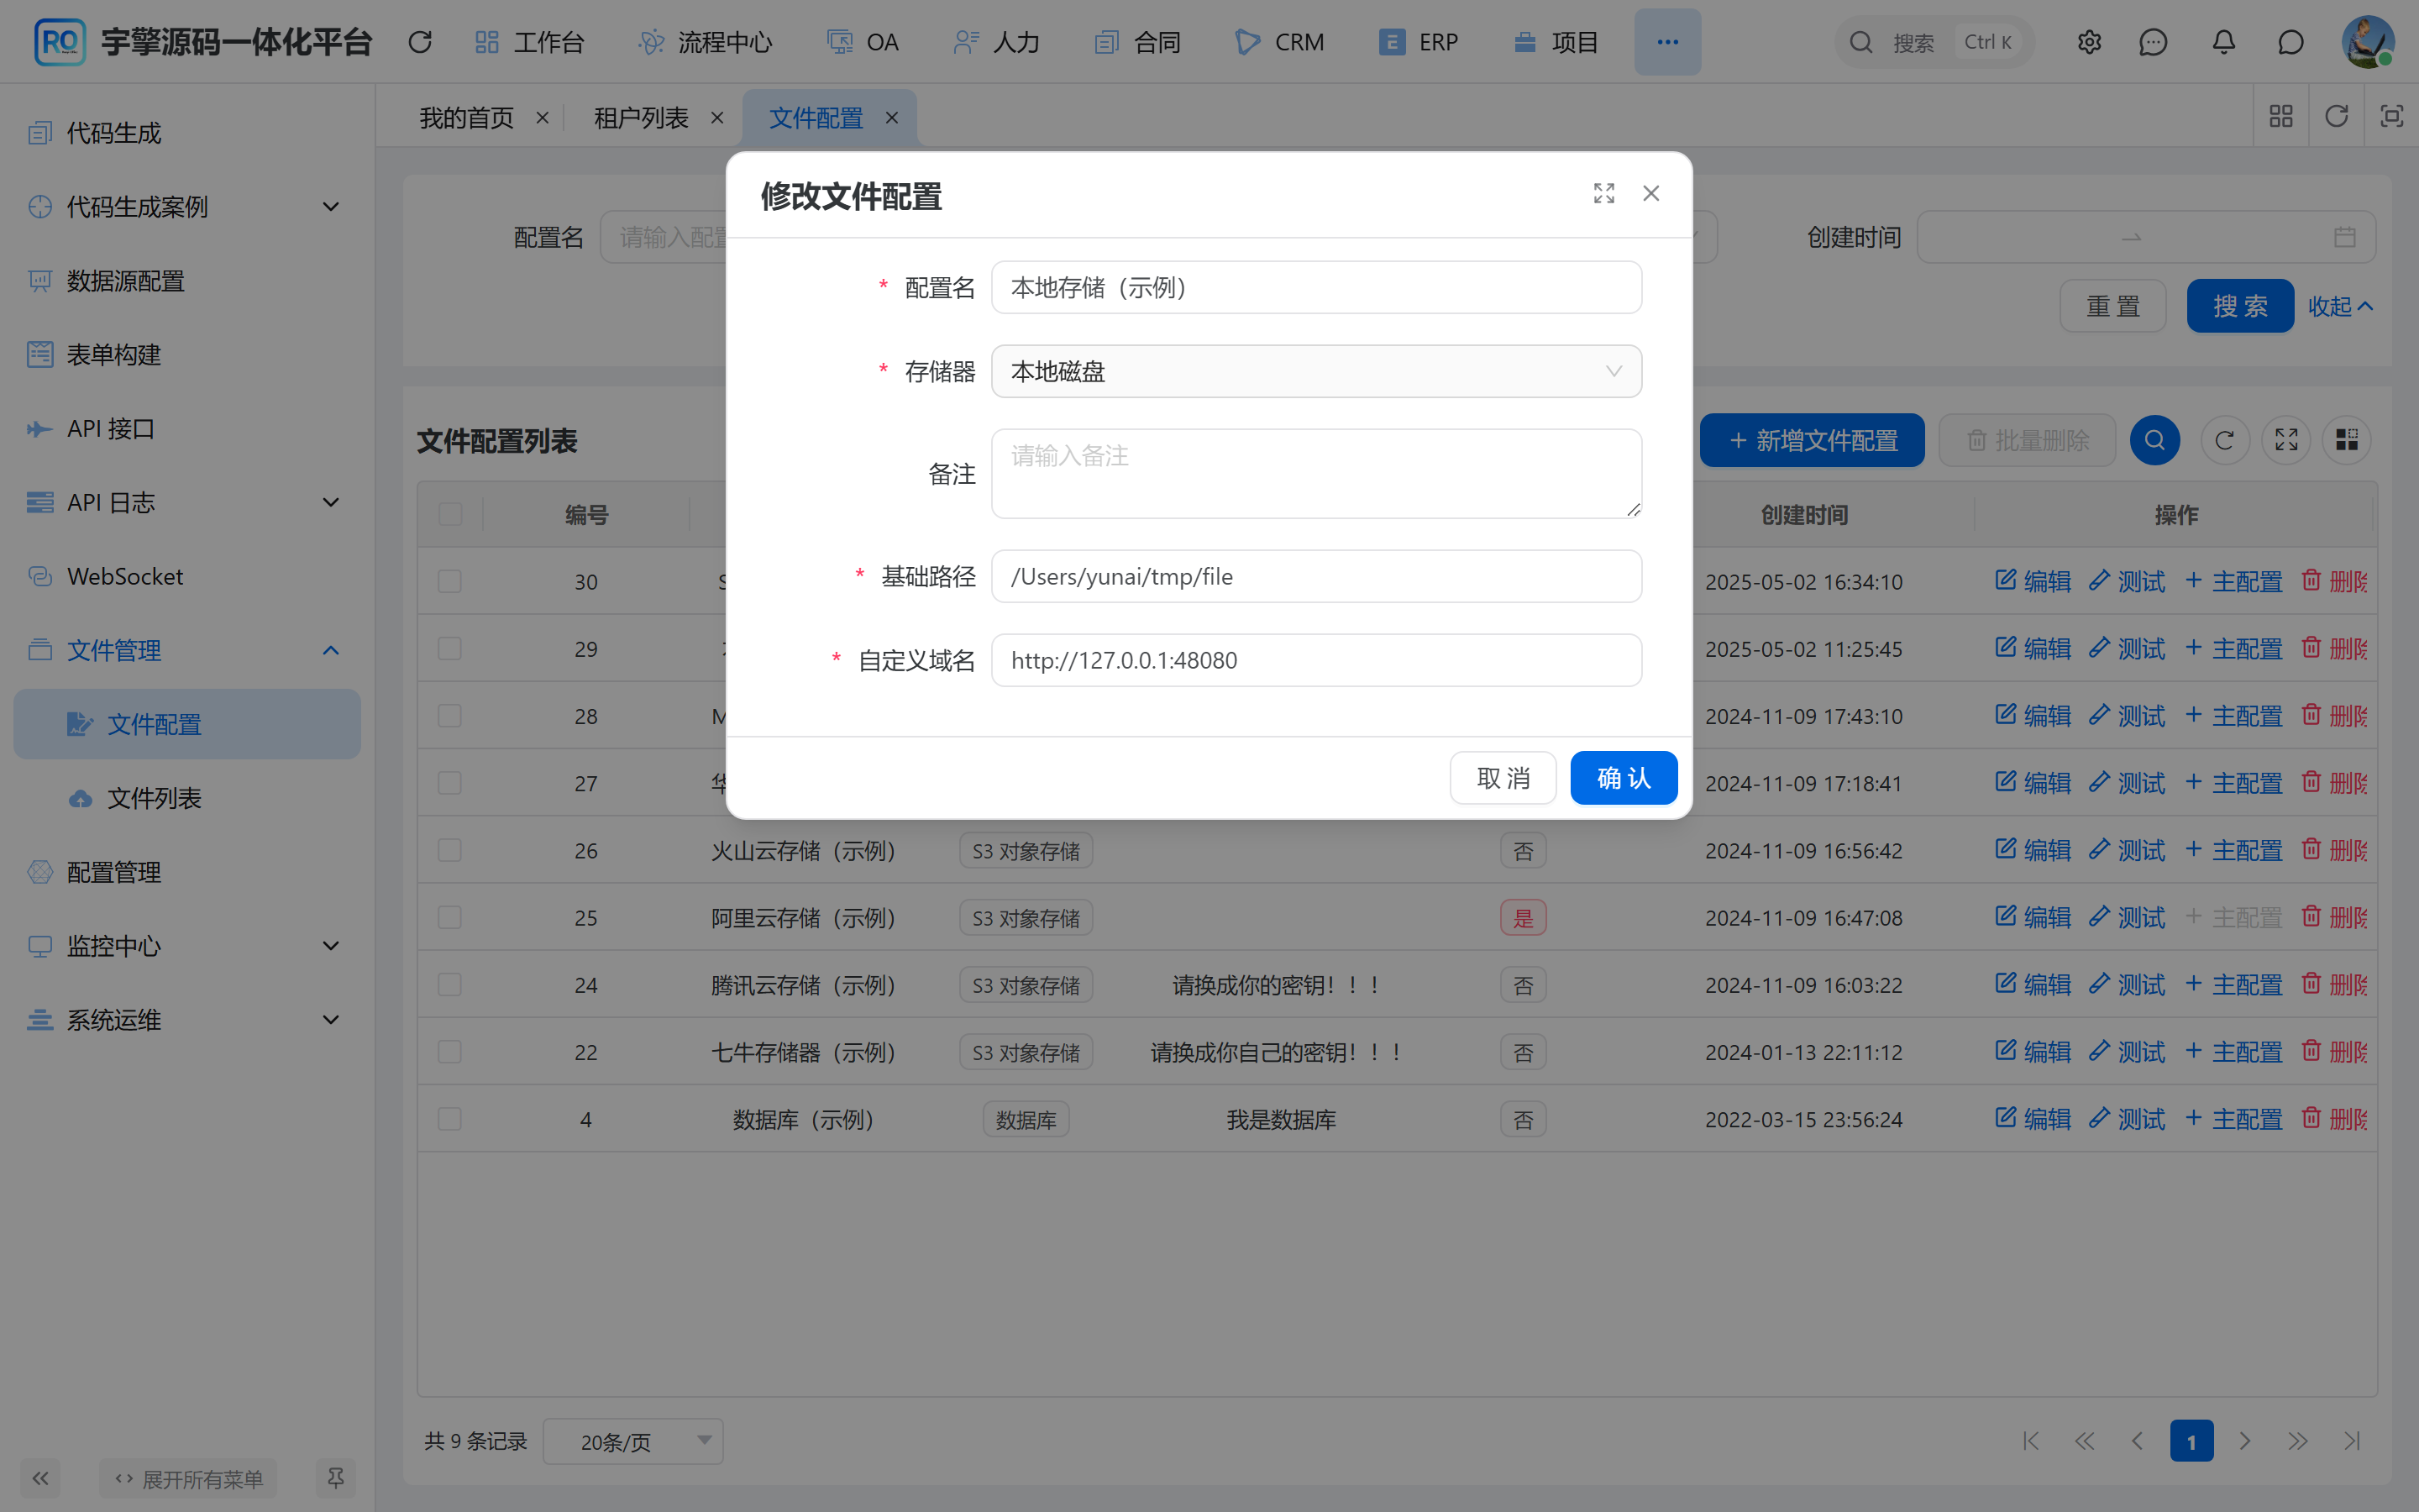
Task: Check the checkbox for row 28
Action: tap(450, 716)
